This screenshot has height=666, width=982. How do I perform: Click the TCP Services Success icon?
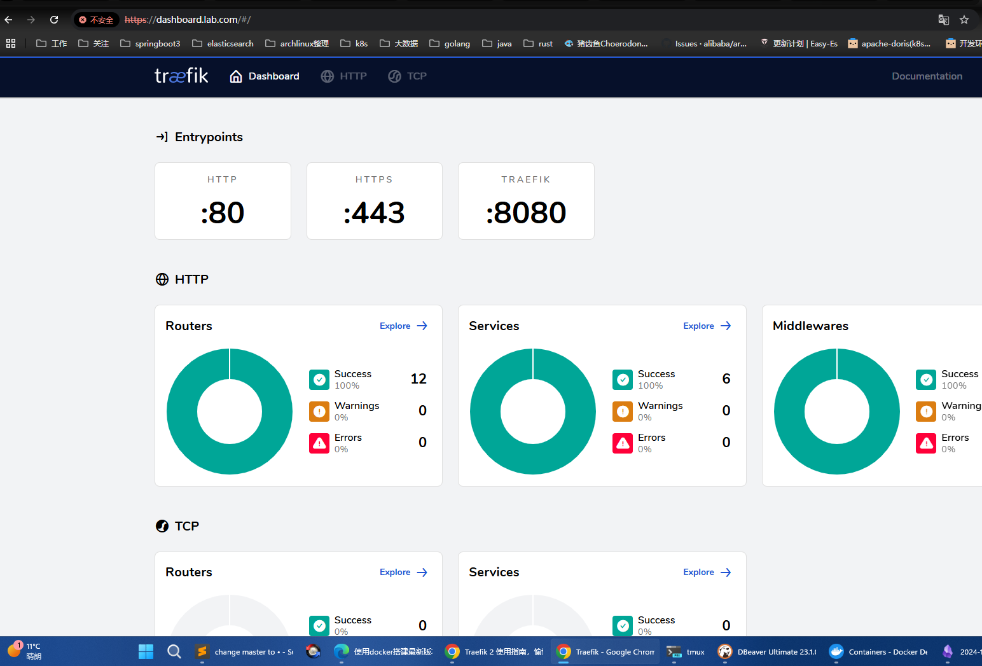pyautogui.click(x=623, y=625)
